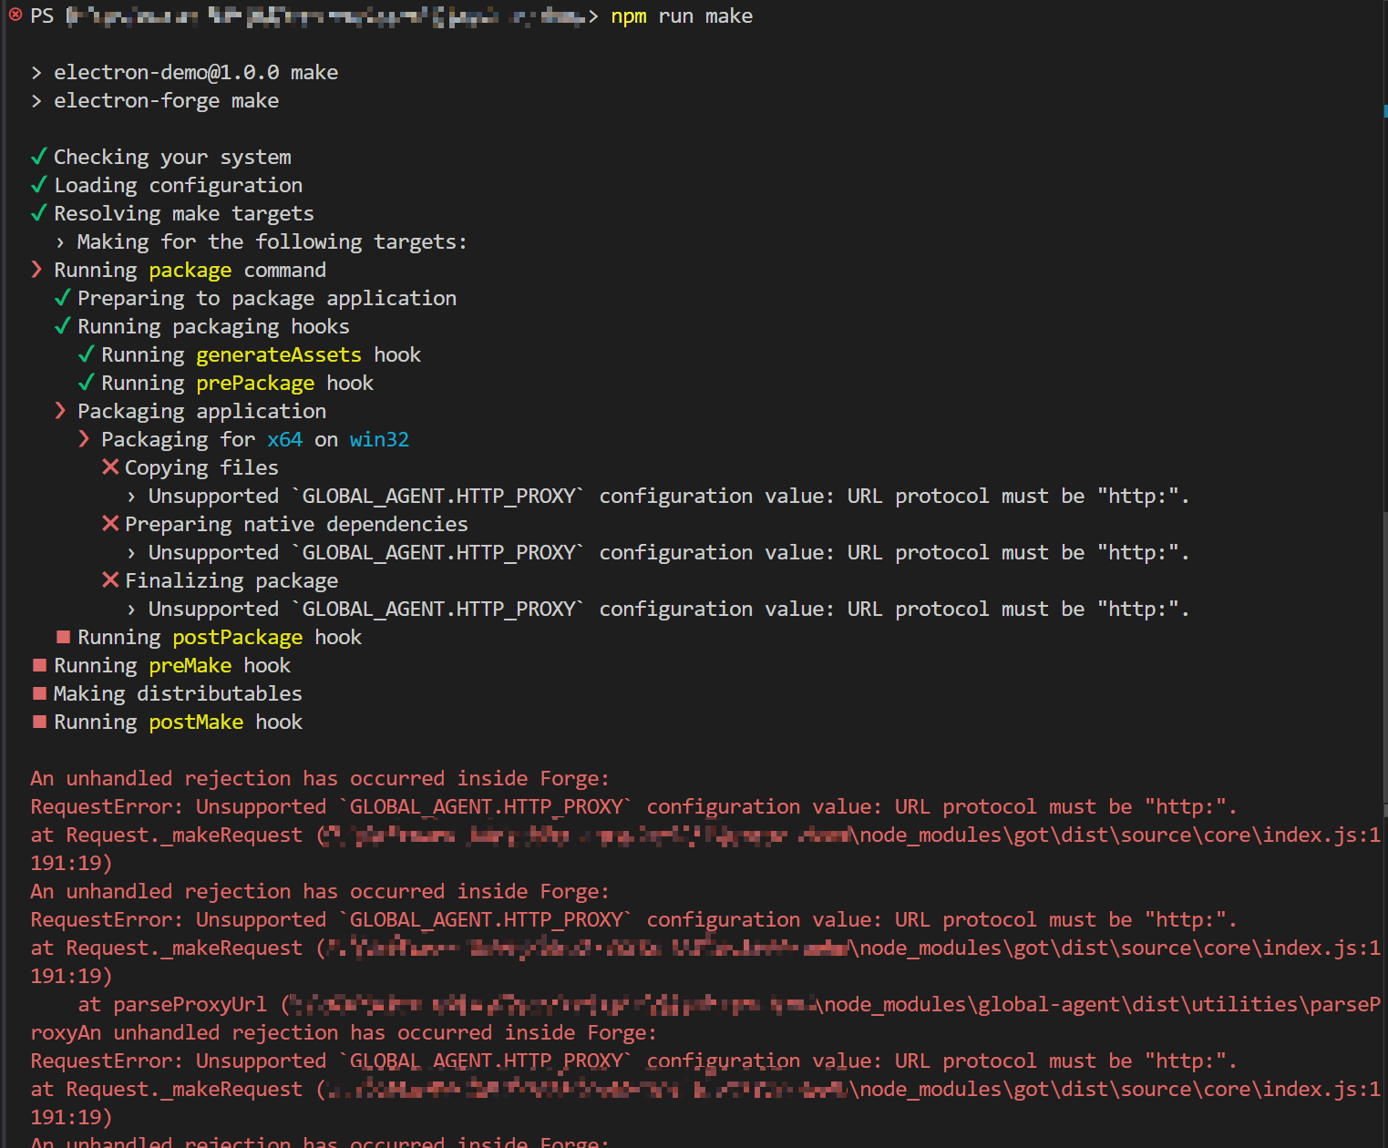Click the red chevron beside Packaging application
Image resolution: width=1388 pixels, height=1148 pixels.
(x=61, y=411)
